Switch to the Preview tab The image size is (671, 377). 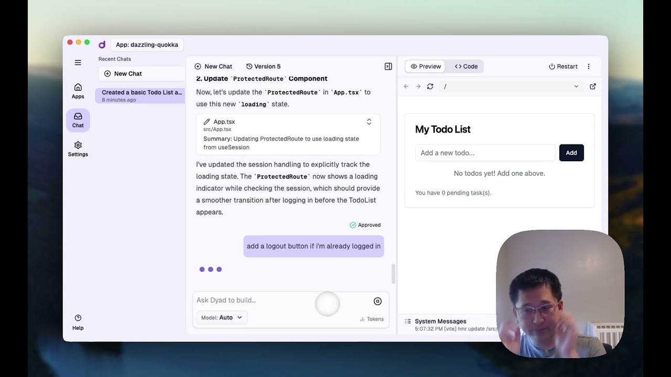tap(426, 66)
